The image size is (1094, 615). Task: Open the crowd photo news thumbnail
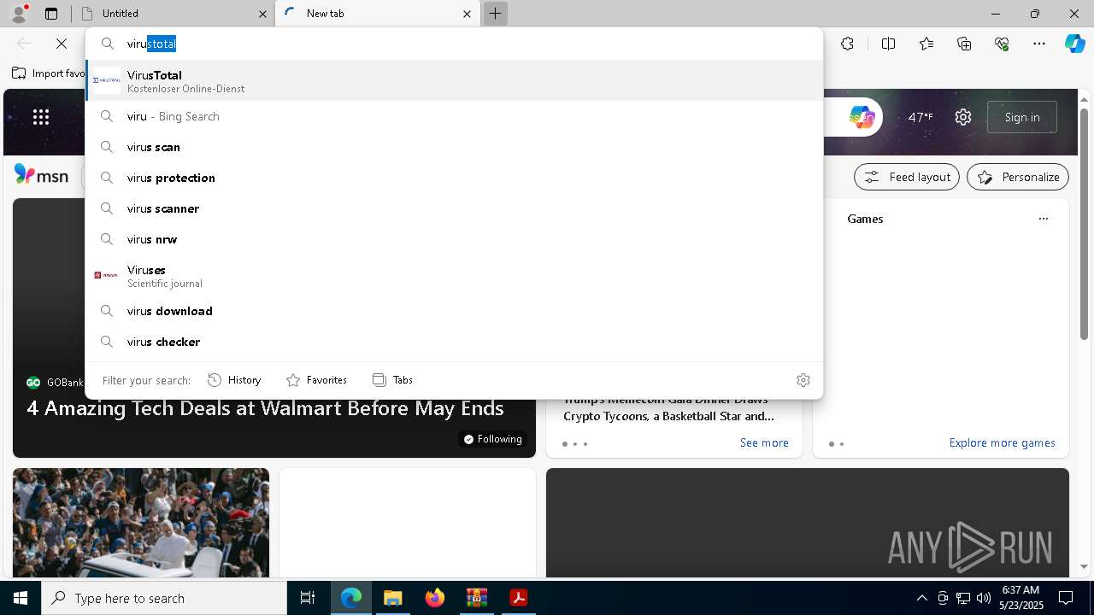141,523
